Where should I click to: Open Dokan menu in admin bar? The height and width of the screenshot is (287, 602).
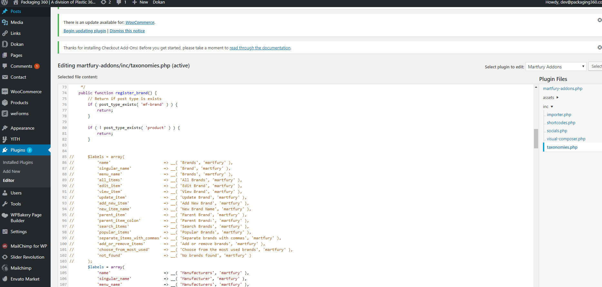[x=159, y=2]
